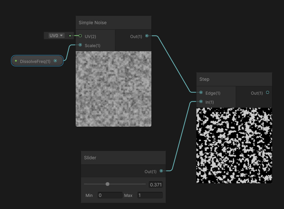Image resolution: width=284 pixels, height=209 pixels.
Task: Open the UV0 channel dropdown
Action: click(x=56, y=35)
